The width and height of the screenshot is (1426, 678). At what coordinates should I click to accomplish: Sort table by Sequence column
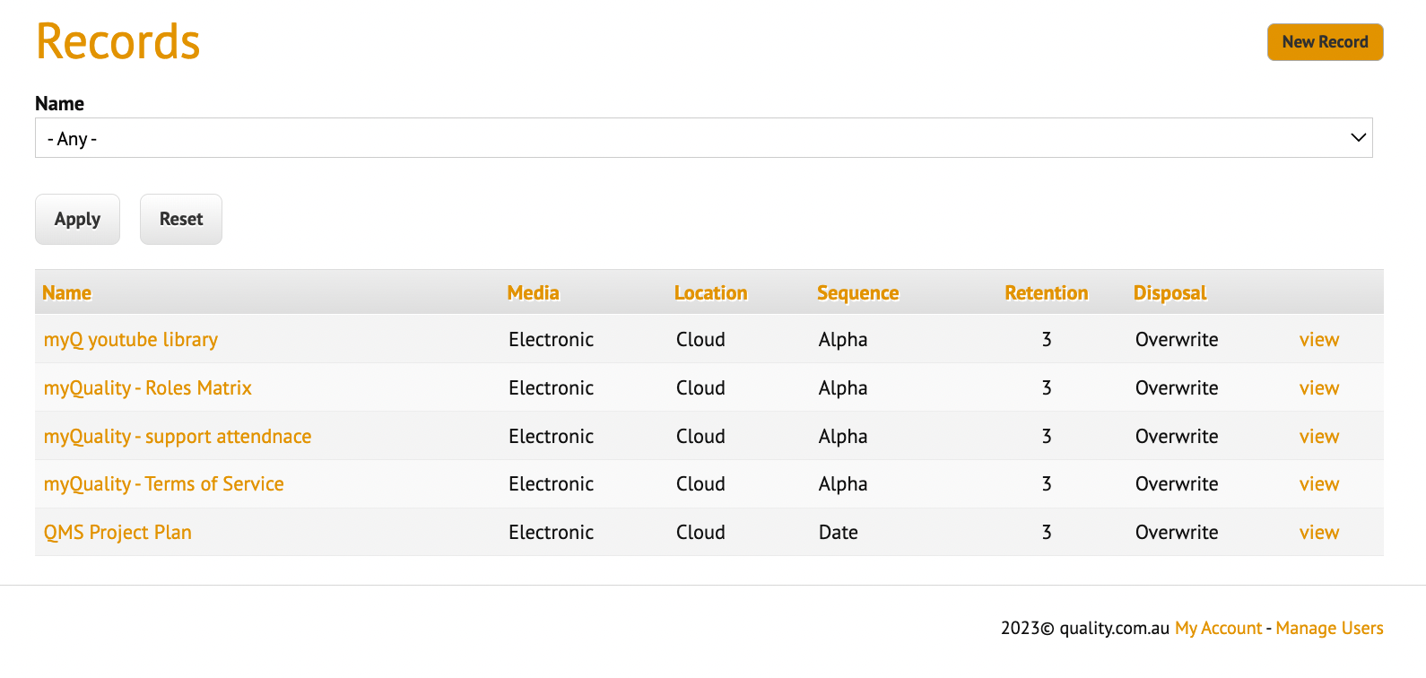857,293
